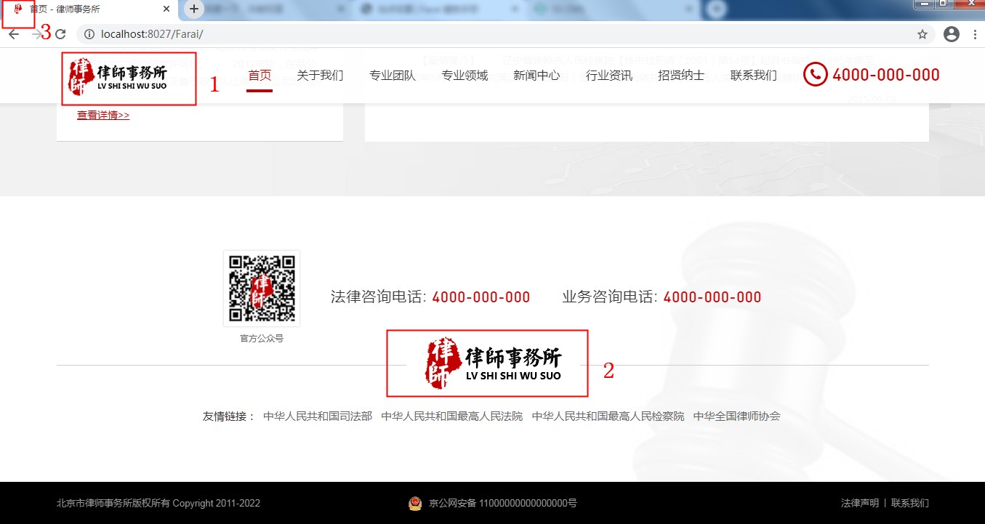Open the 新闻中心 menu item
985x524 pixels.
click(536, 76)
